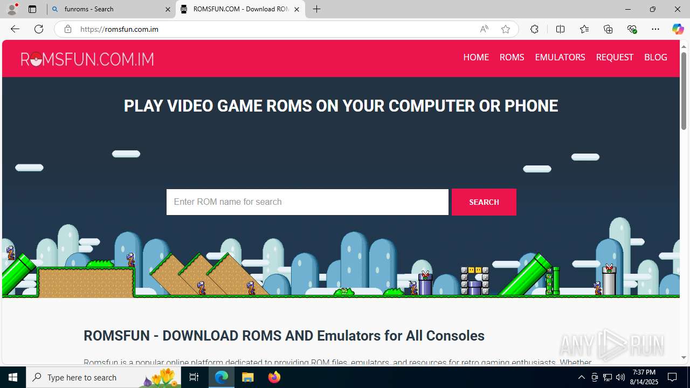The image size is (690, 388).
Task: Click the address bar URL romsfun.com.im
Action: coord(119,29)
